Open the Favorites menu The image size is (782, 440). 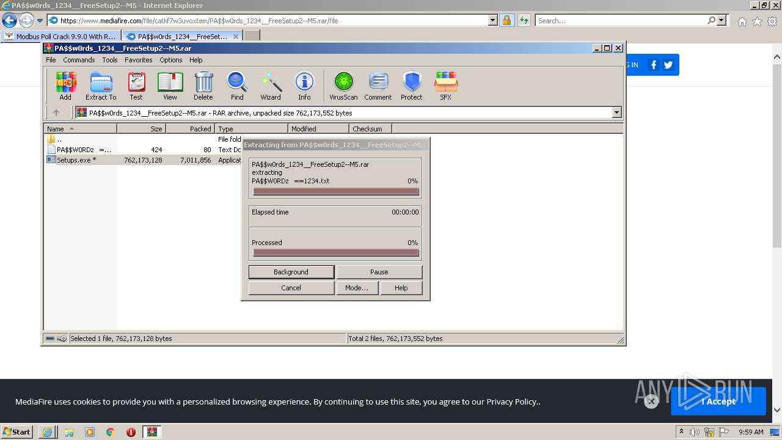click(x=139, y=60)
